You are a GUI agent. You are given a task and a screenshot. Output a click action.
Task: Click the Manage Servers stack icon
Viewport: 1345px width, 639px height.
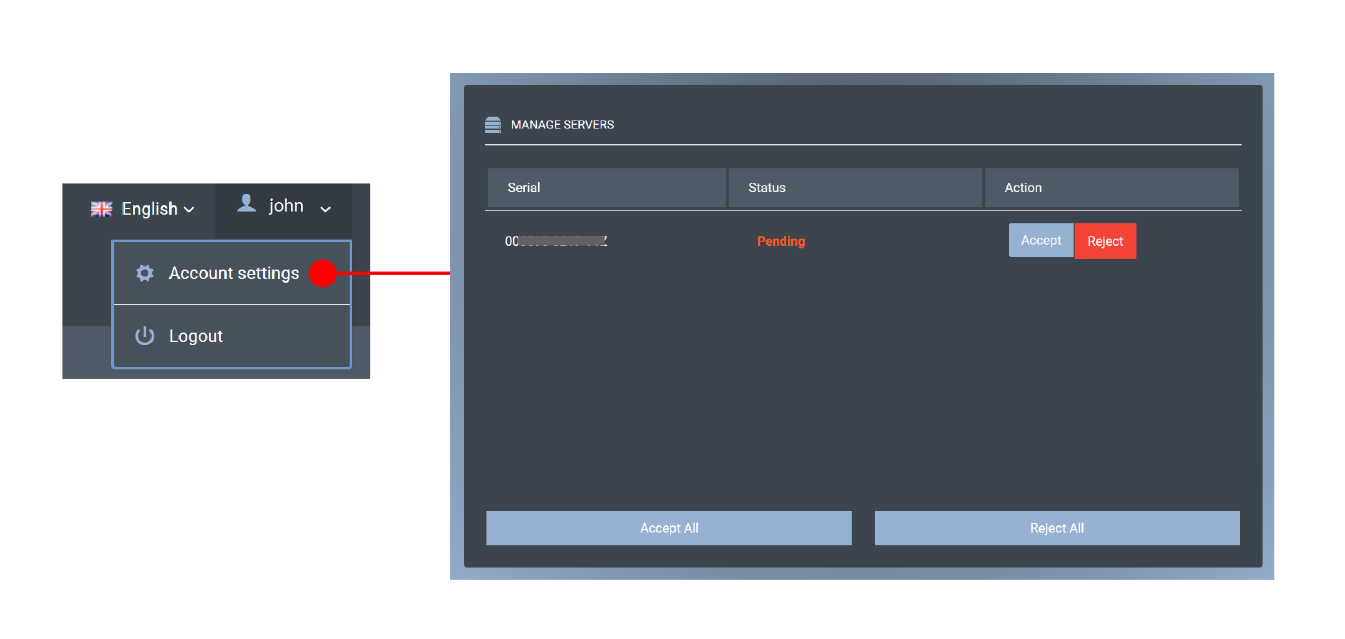493,125
